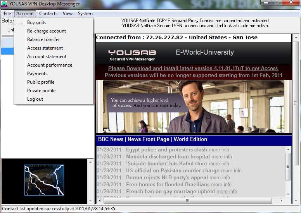Click browser pane scroll down arrow
301x213 pixels.
(296, 201)
